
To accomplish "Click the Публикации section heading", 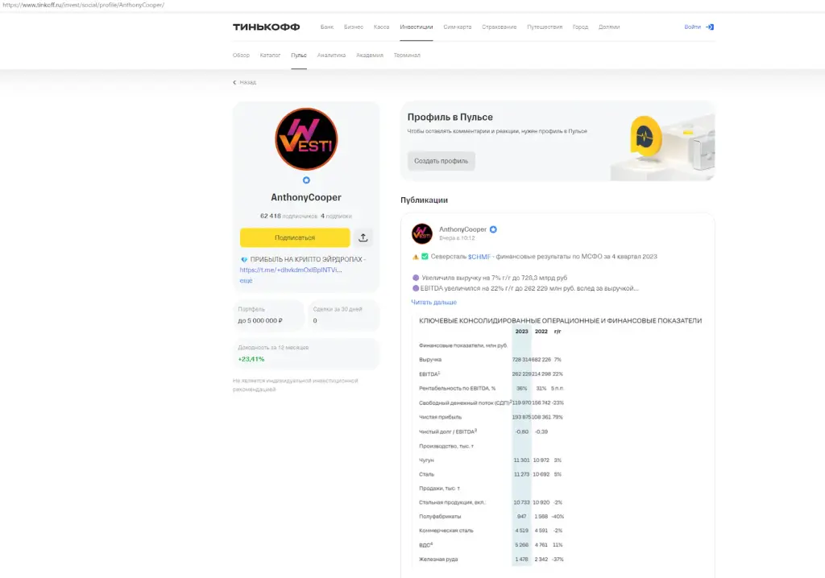I will pos(424,200).
